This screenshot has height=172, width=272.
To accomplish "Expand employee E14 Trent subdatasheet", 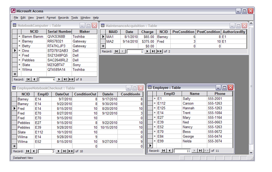I will point(155,113).
